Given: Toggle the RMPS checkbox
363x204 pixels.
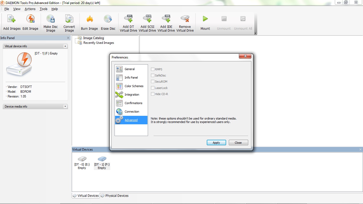Looking at the screenshot, I should pyautogui.click(x=153, y=69).
